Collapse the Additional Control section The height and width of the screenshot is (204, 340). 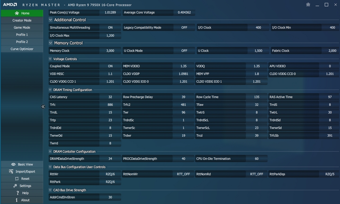(x=51, y=20)
